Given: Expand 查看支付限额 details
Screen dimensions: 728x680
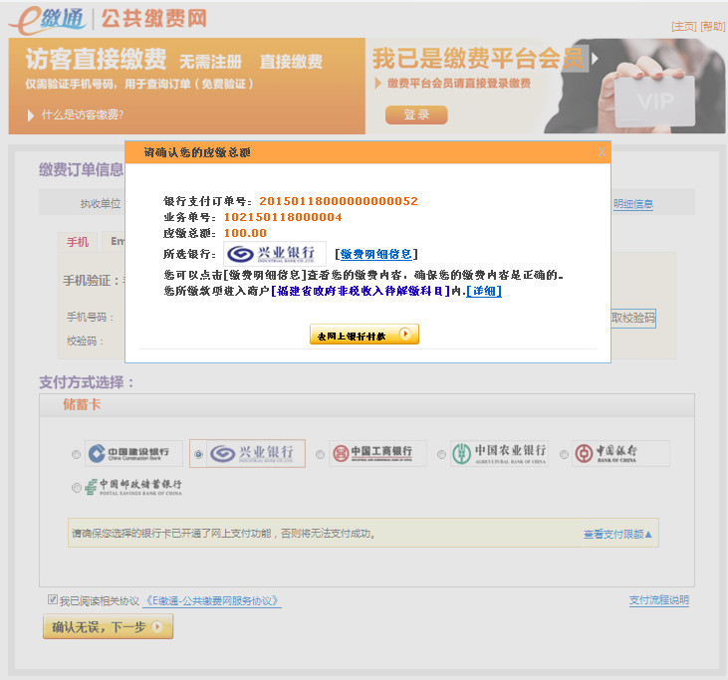Looking at the screenshot, I should tap(617, 535).
